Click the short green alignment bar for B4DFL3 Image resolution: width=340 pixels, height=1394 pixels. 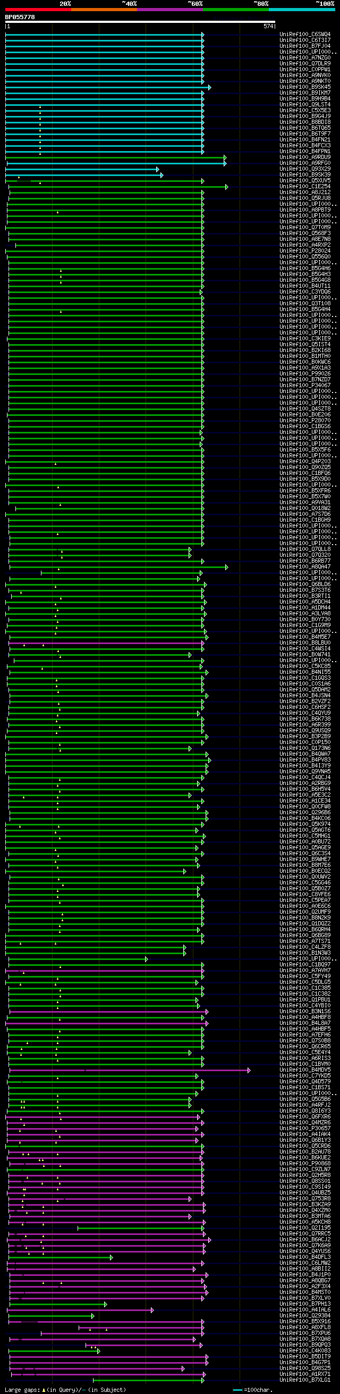point(60,1257)
